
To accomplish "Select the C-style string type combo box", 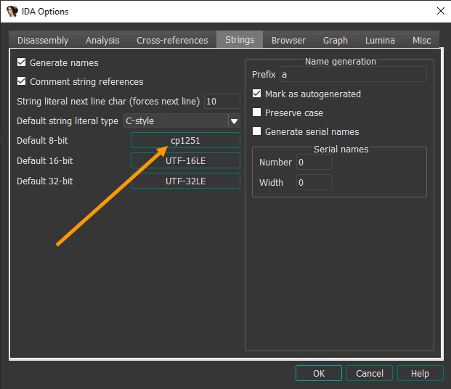I will (174, 121).
